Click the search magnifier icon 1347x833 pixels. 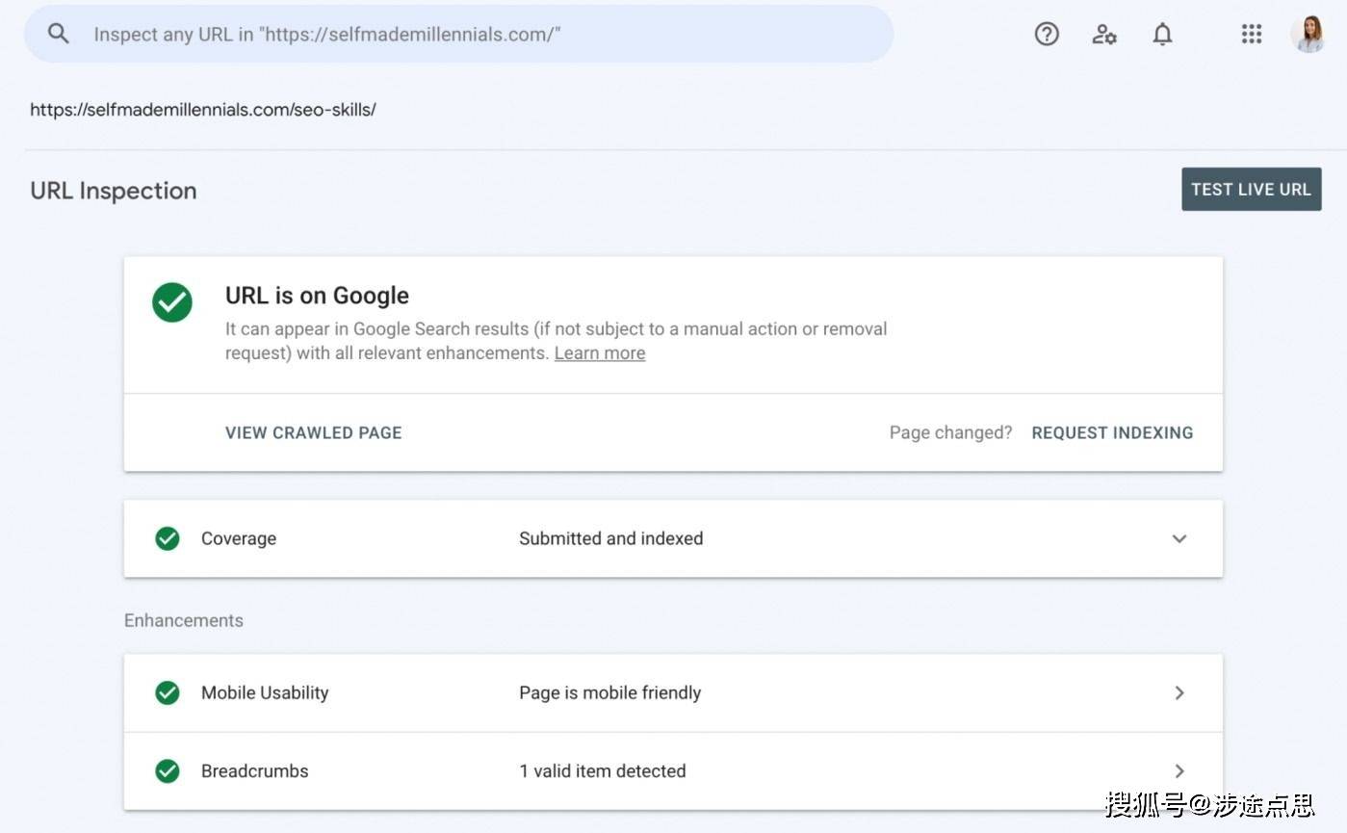(x=59, y=34)
